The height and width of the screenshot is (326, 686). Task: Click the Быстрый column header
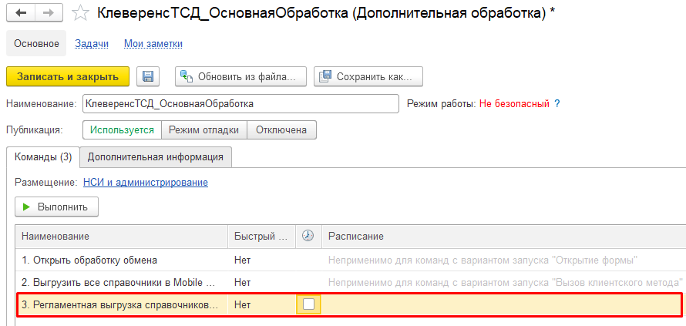[261, 237]
